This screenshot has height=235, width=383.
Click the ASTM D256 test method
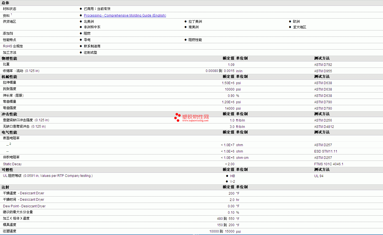tap(323, 120)
